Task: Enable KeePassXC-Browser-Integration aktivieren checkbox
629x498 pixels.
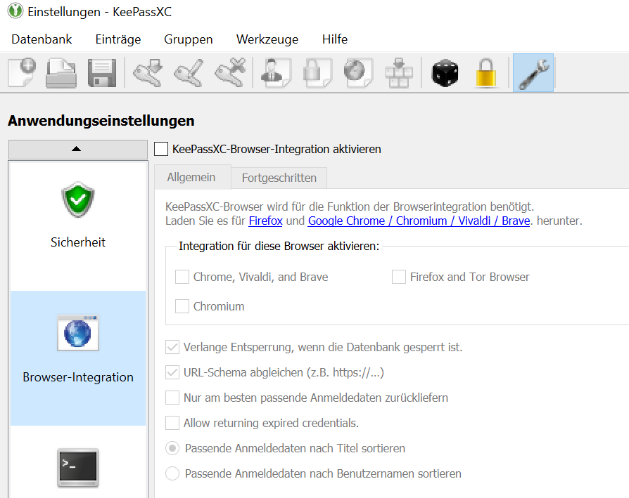Action: (161, 149)
